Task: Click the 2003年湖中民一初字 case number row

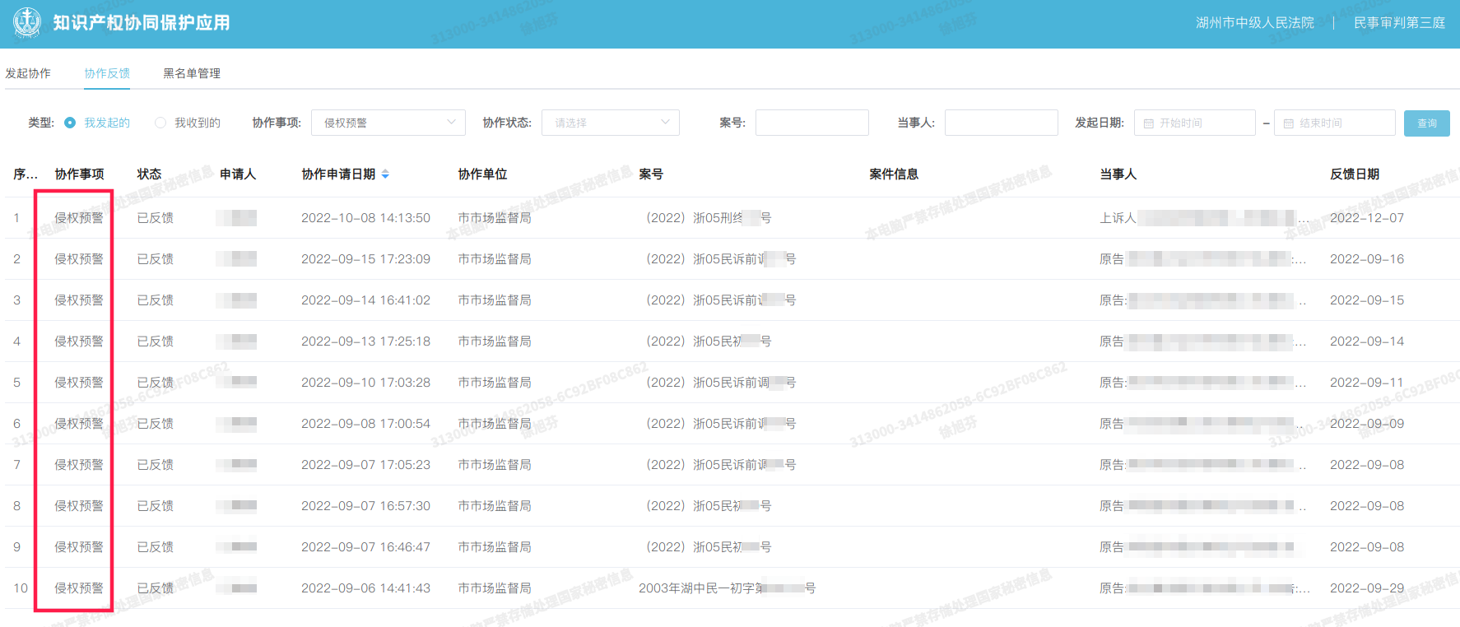Action: (727, 588)
